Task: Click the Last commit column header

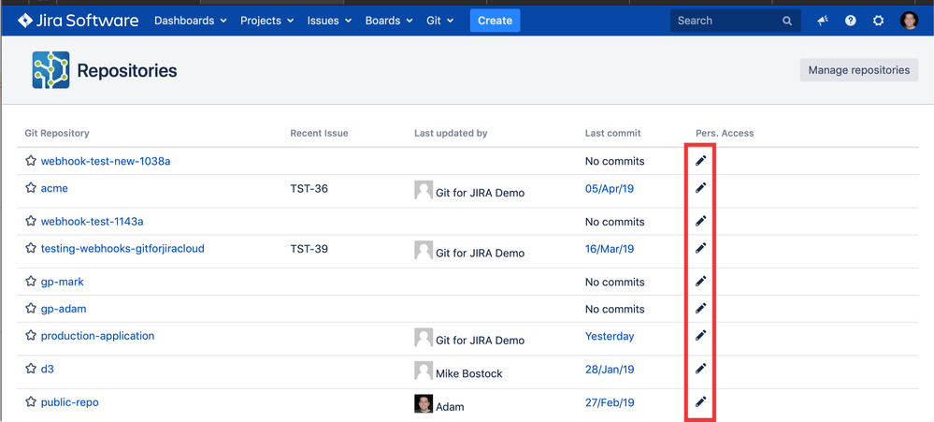Action: click(613, 133)
